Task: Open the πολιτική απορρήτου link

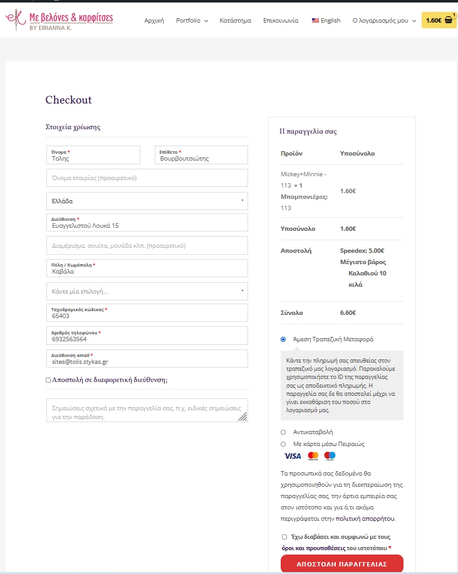Action: click(x=365, y=519)
